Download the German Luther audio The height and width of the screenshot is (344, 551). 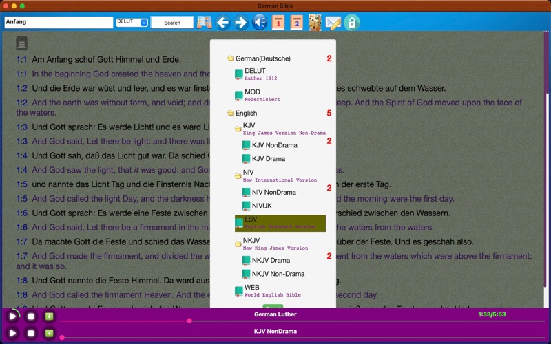[x=49, y=316]
